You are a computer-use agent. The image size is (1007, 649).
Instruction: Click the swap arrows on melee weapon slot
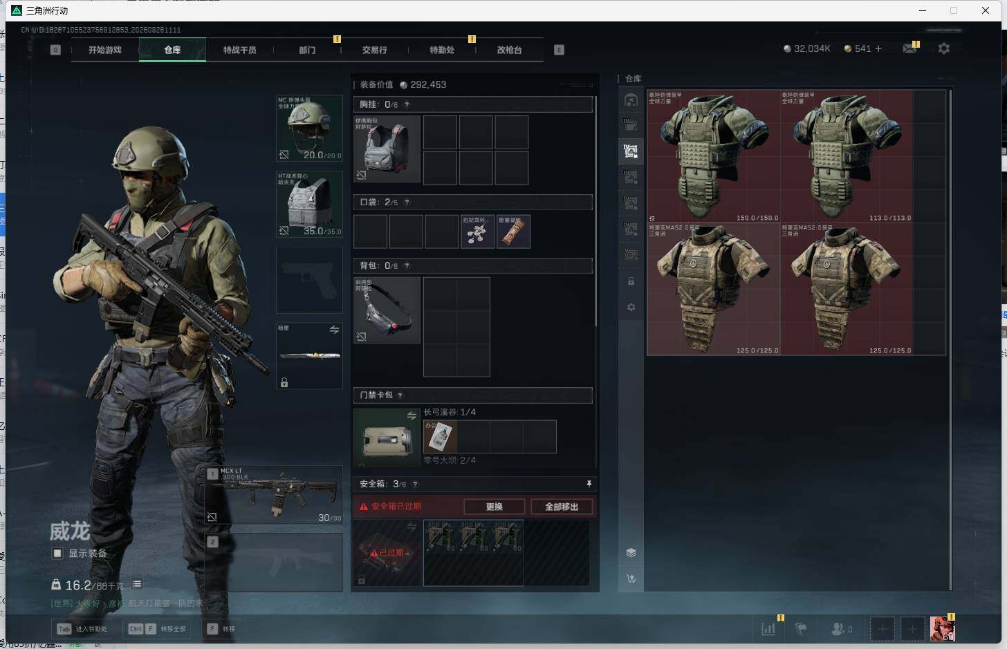click(x=334, y=330)
